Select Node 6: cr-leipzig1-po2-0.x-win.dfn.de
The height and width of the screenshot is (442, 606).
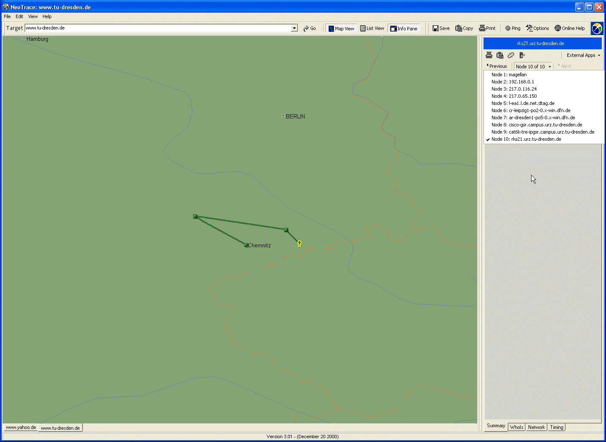click(x=544, y=110)
